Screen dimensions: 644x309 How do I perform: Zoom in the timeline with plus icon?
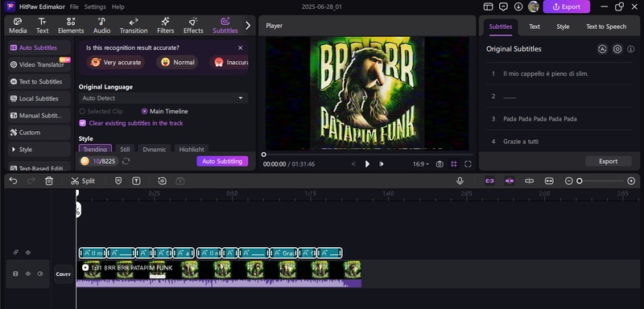pyautogui.click(x=632, y=181)
